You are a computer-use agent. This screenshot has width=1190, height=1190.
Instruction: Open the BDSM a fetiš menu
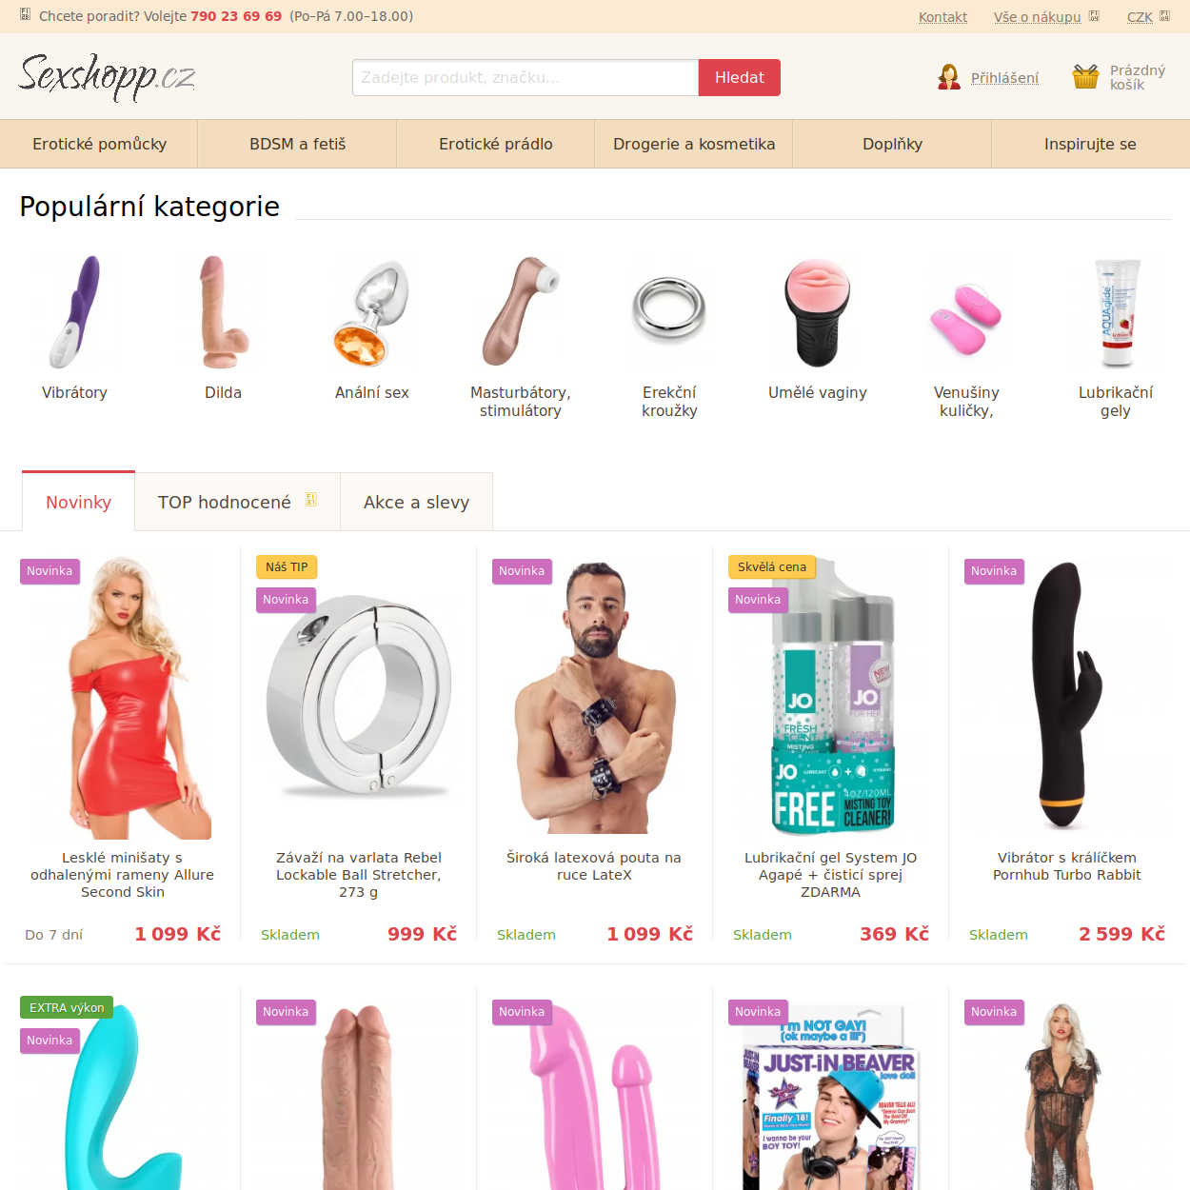[x=297, y=144]
